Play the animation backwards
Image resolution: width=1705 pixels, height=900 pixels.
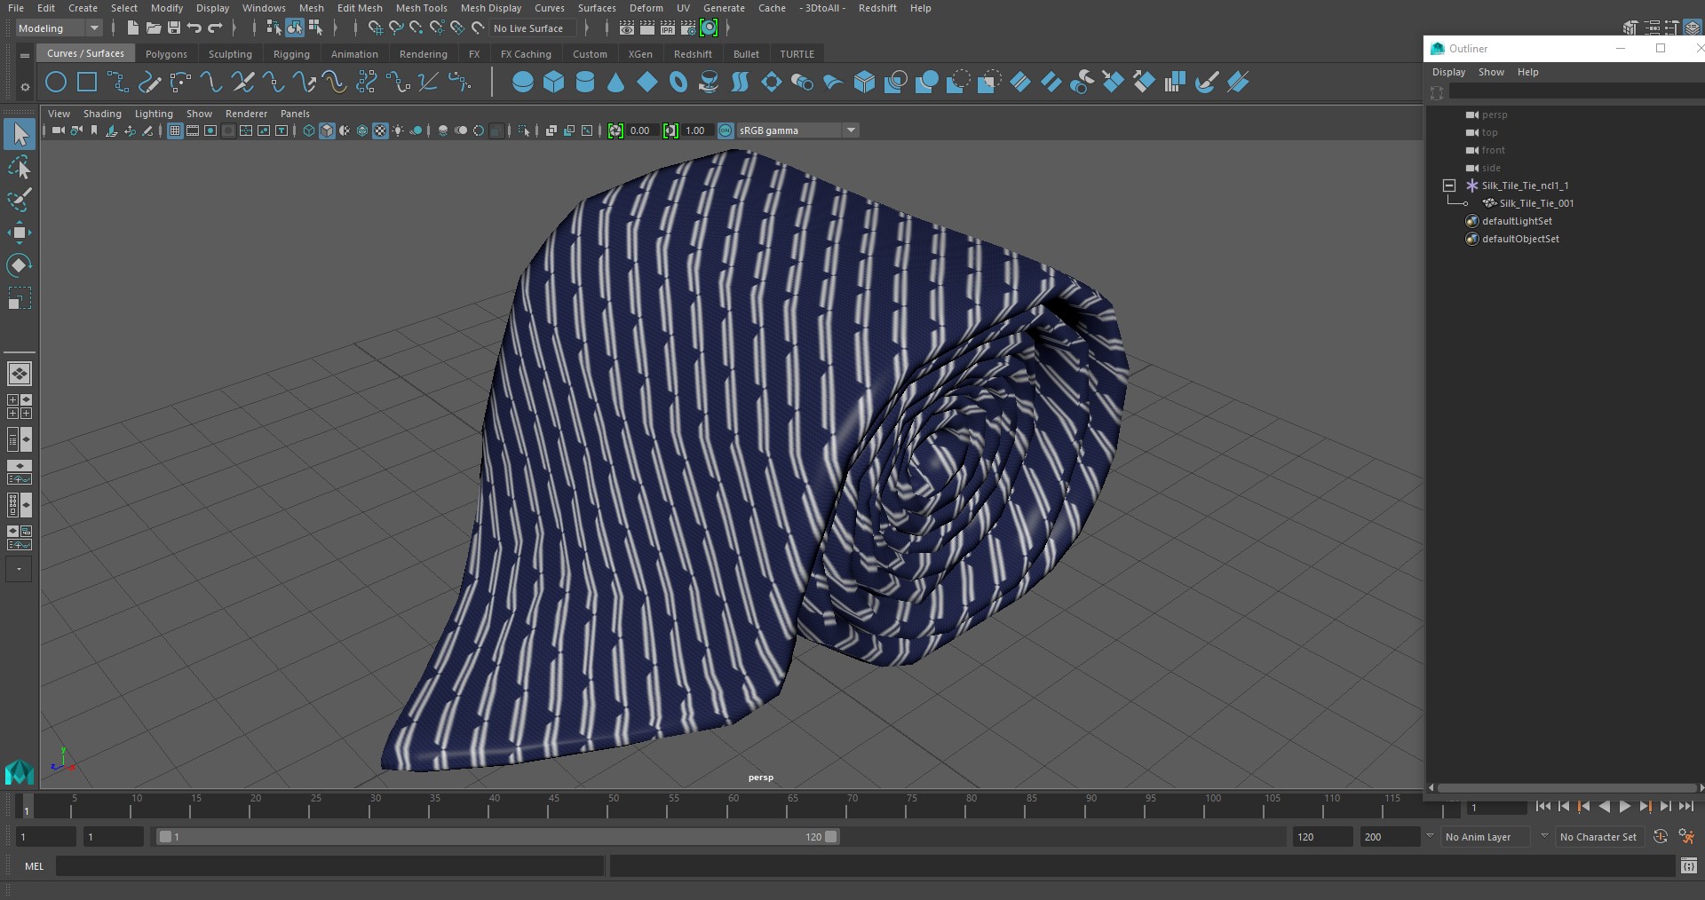point(1604,807)
